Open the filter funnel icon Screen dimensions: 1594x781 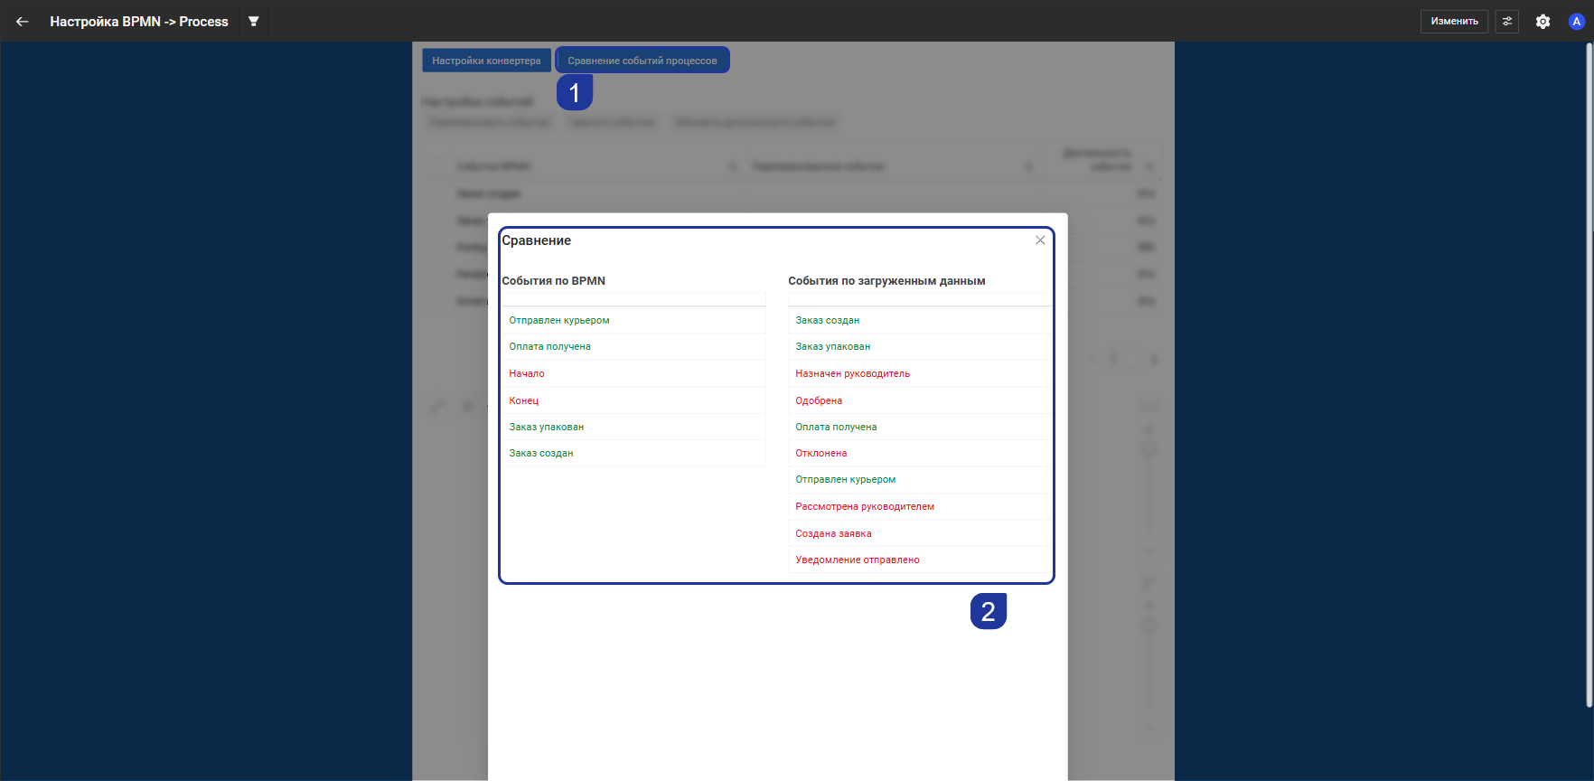pyautogui.click(x=254, y=22)
